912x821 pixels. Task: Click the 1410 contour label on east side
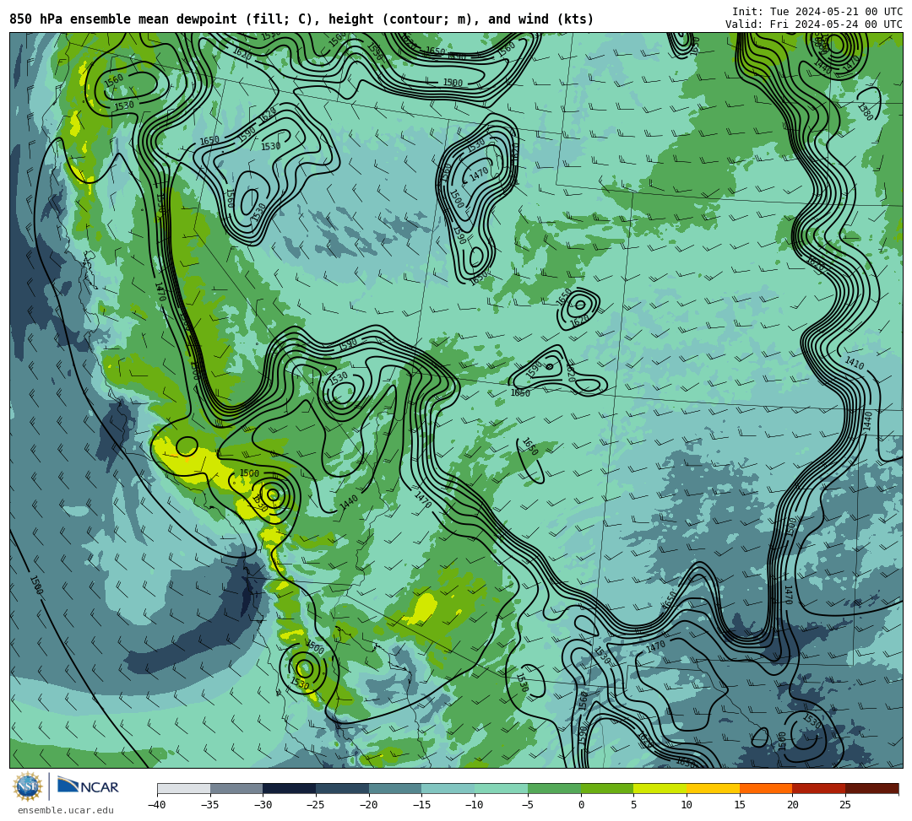854,363
